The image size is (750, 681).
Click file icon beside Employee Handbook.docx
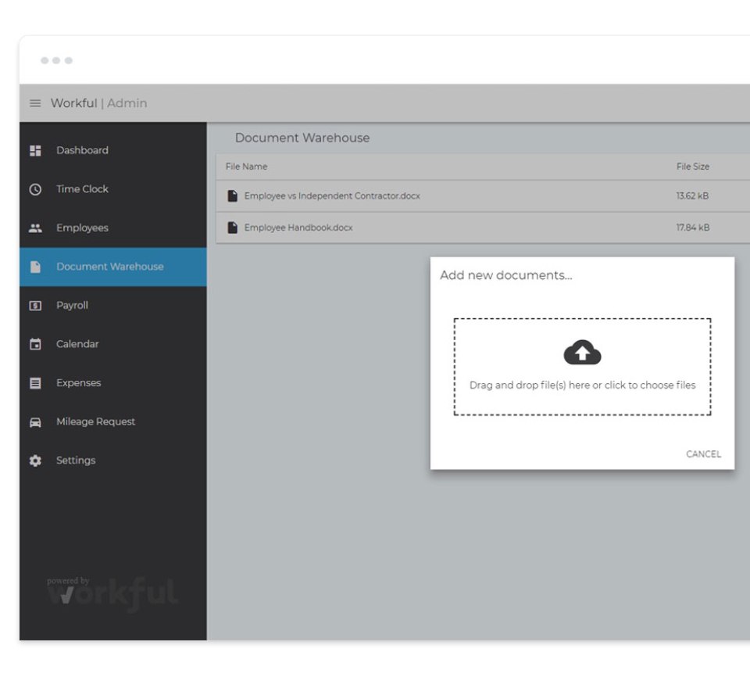[x=233, y=228]
